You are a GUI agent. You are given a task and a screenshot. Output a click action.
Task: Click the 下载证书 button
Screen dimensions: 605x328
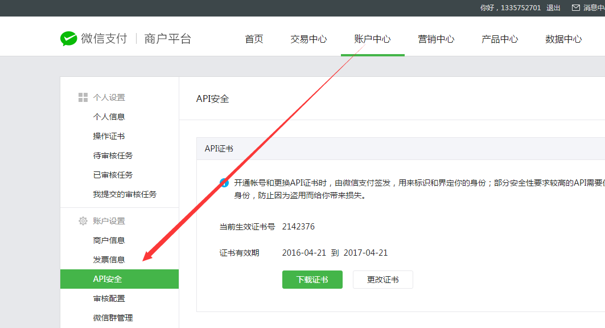(312, 280)
